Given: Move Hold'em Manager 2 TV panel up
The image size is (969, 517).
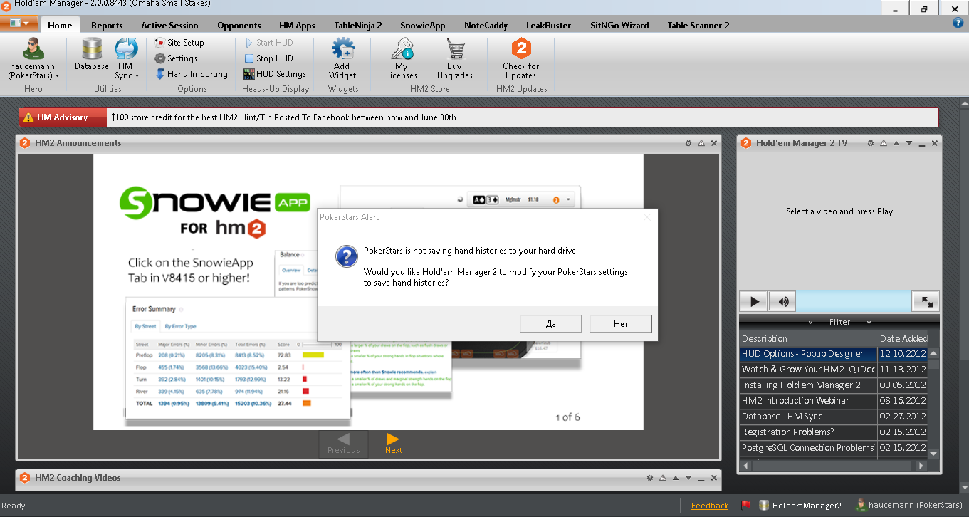Looking at the screenshot, I should point(896,143).
